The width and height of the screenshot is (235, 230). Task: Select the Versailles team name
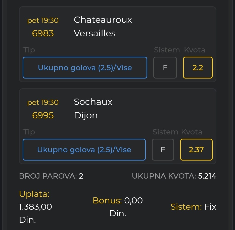[x=95, y=33]
